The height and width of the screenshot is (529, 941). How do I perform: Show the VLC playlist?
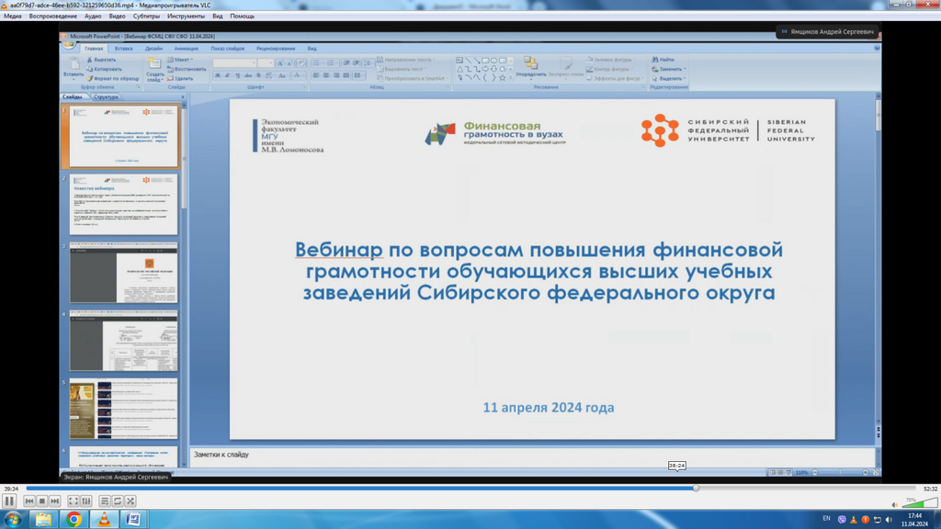point(105,501)
